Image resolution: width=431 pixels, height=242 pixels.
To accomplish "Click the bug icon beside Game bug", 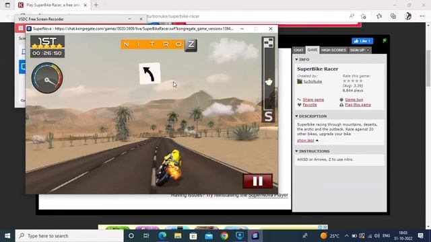I will coord(341,99).
